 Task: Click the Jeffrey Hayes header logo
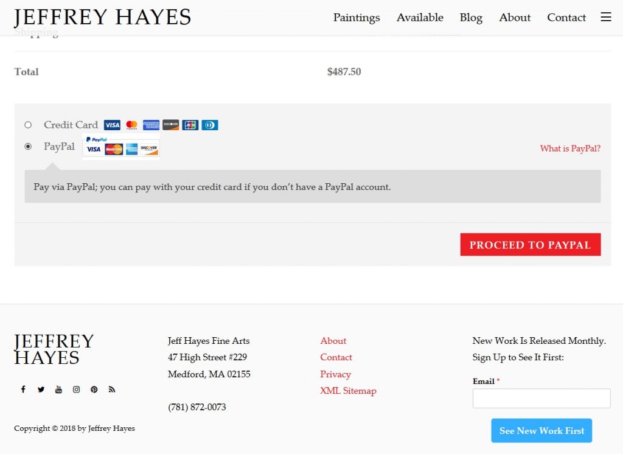pyautogui.click(x=102, y=18)
